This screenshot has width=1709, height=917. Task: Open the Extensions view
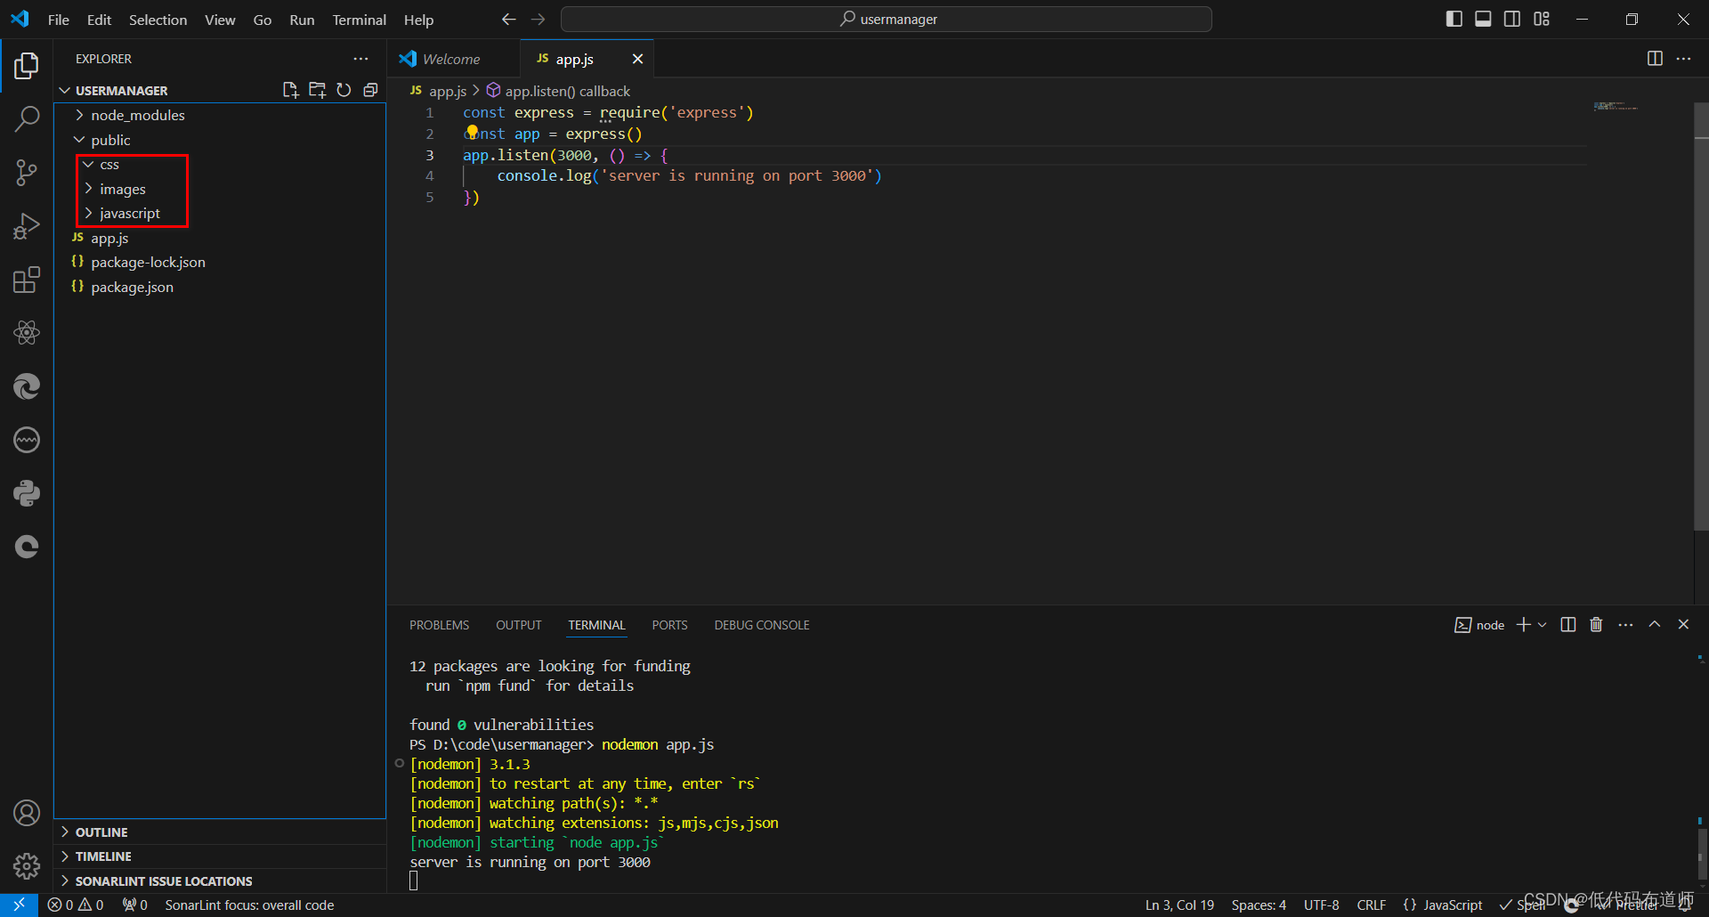click(27, 280)
